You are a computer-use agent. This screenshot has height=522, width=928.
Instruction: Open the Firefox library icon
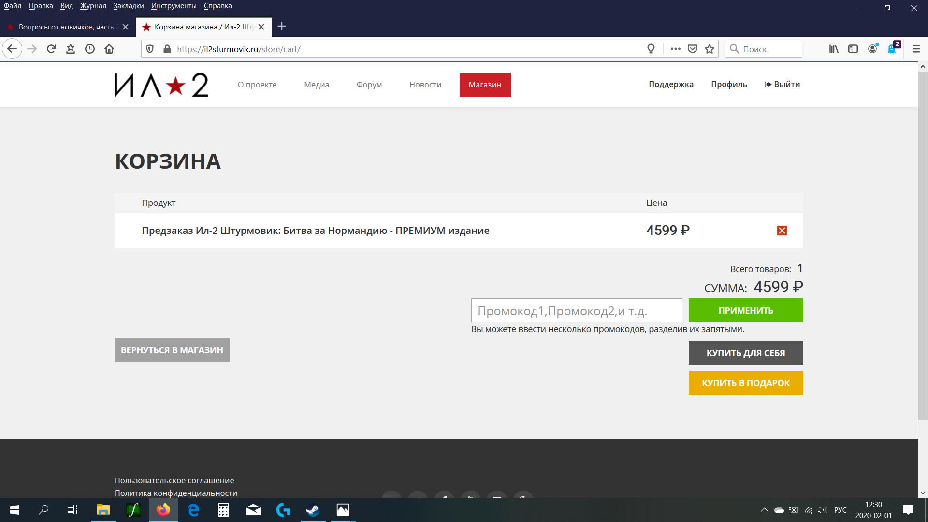coord(834,49)
